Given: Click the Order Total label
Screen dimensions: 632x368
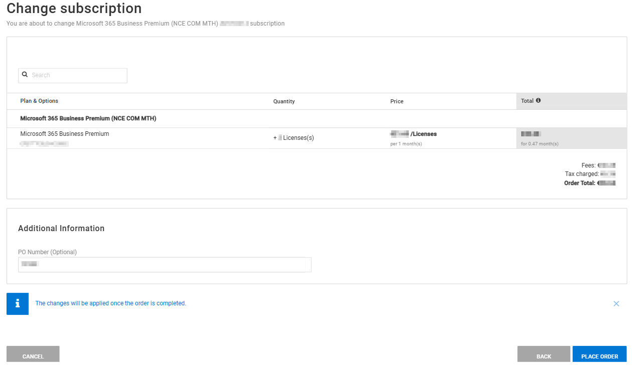Looking at the screenshot, I should click(580, 183).
